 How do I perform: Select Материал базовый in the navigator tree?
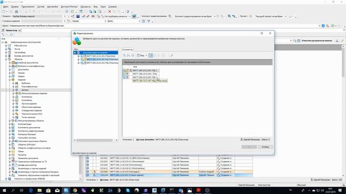pyautogui.click(x=26, y=134)
